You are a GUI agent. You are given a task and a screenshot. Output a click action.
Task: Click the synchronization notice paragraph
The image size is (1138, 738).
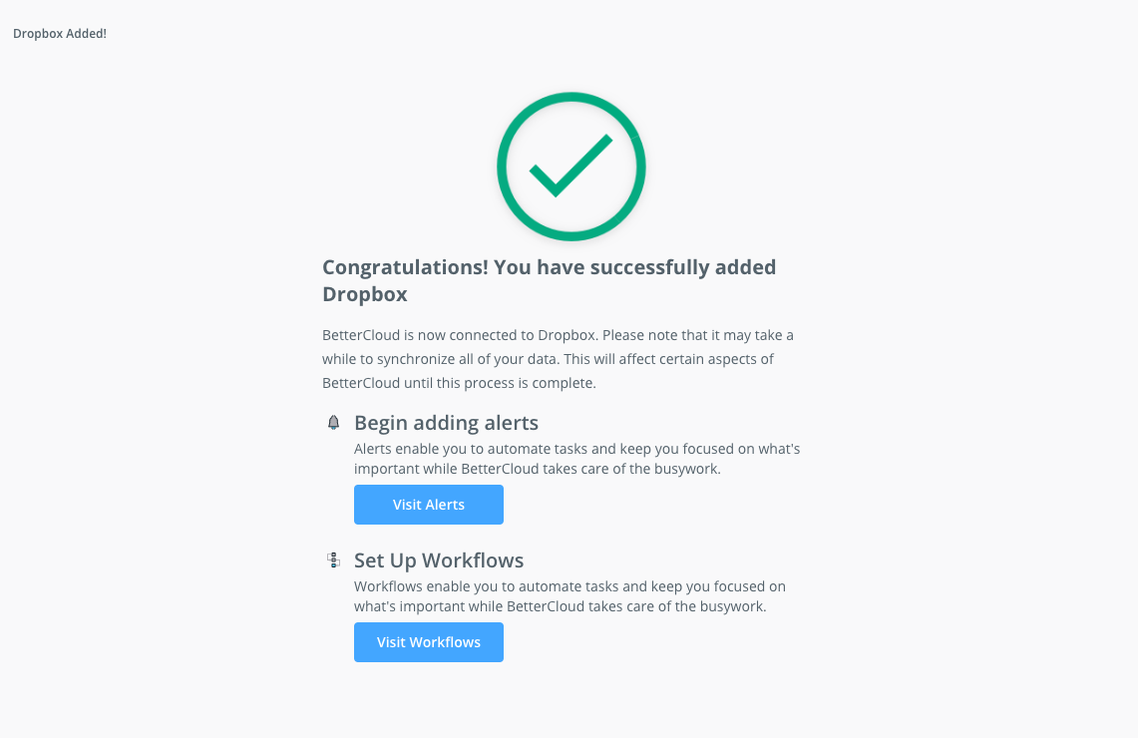(558, 358)
